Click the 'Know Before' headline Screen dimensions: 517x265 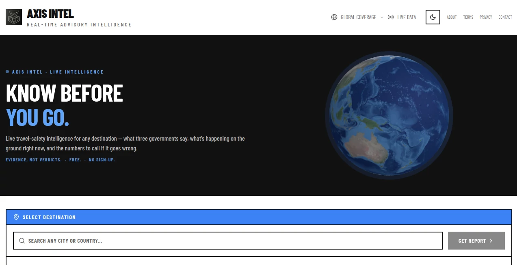64,93
